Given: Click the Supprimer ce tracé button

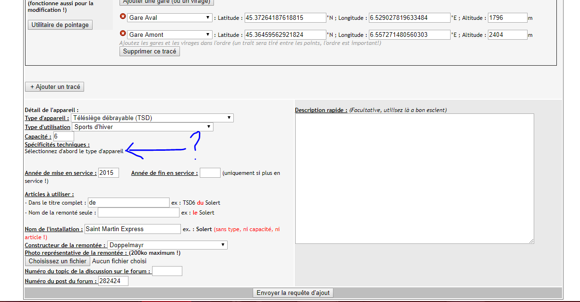Looking at the screenshot, I should (x=149, y=51).
